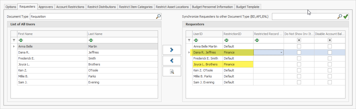Click the Document Type search magnifier icon

pyautogui.click(x=158, y=17)
